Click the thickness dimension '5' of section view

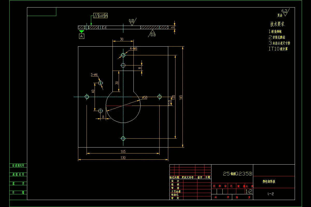172,27
